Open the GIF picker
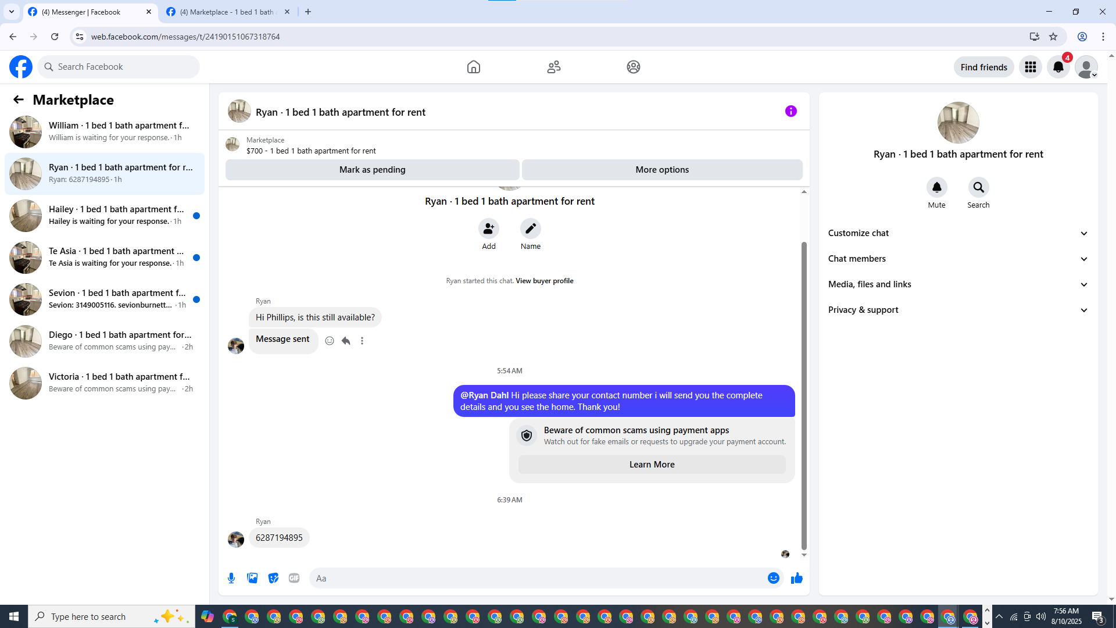Image resolution: width=1116 pixels, height=628 pixels. click(294, 578)
